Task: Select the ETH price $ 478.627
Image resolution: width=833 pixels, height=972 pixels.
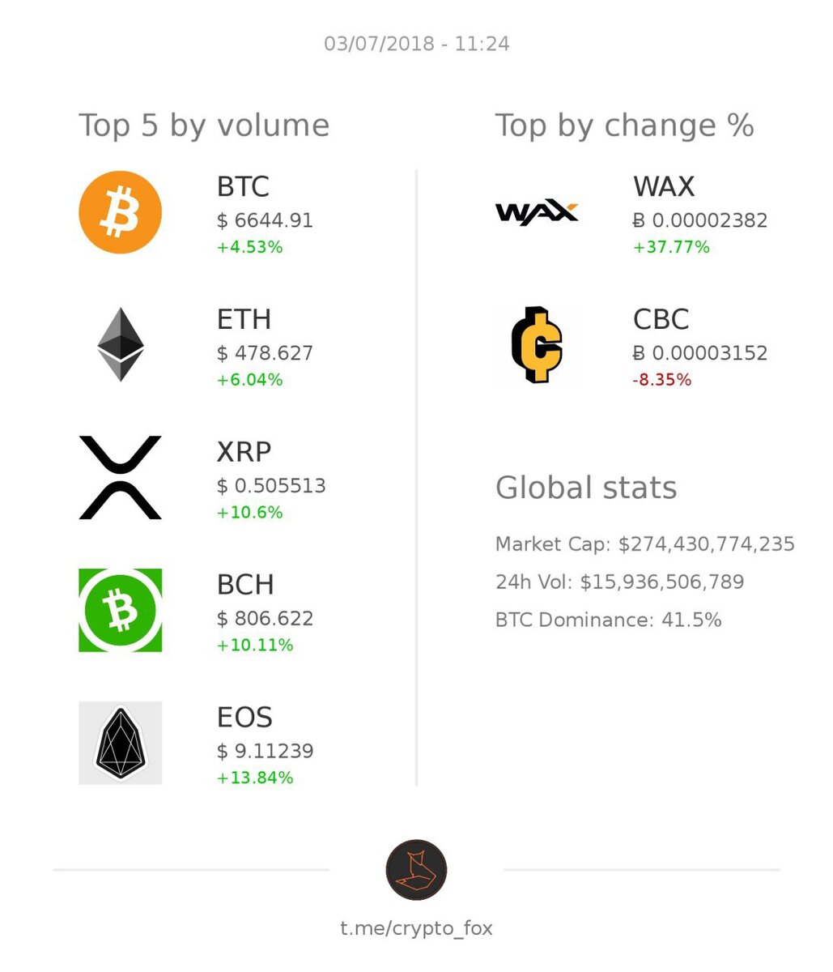Action: click(265, 353)
